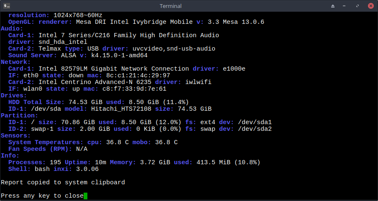The image size is (378, 201).
Task: Click the 'Info:' section heading
Action: pos(10,155)
